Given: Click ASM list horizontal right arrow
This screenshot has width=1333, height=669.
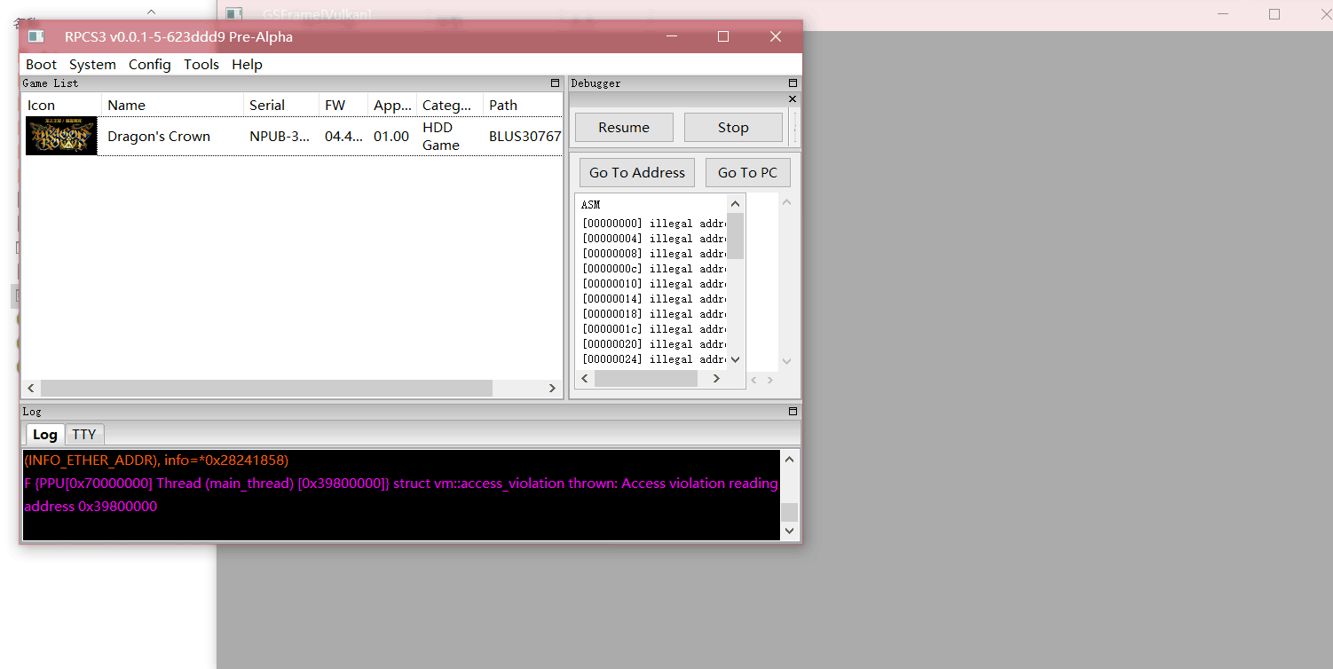Looking at the screenshot, I should pyautogui.click(x=716, y=379).
